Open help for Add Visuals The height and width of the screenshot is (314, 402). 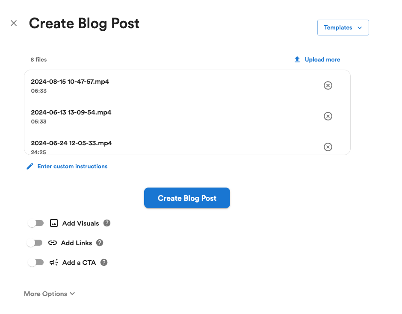[x=107, y=223]
